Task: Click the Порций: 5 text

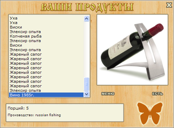Action: (x=18, y=108)
